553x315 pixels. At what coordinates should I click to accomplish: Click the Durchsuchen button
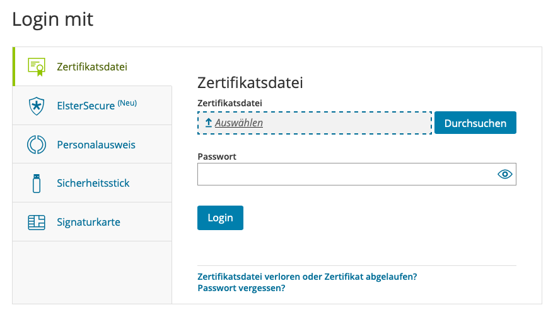[x=475, y=123]
